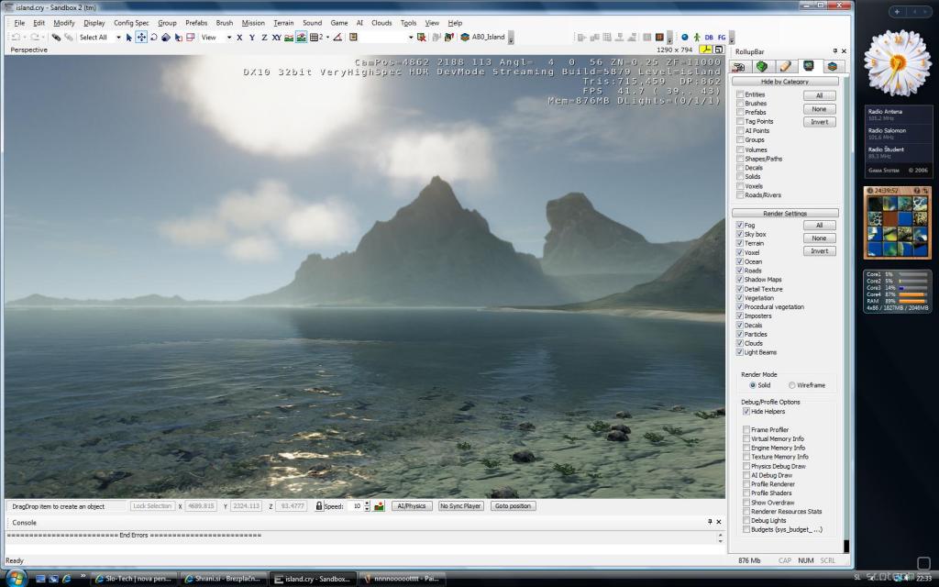Open the Prefabs menu
Image resolution: width=939 pixels, height=587 pixels.
(196, 23)
